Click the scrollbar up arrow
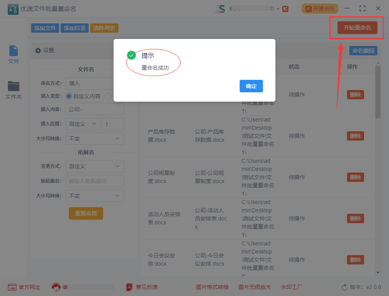Image resolution: width=389 pixels, height=296 pixels. pyautogui.click(x=378, y=63)
